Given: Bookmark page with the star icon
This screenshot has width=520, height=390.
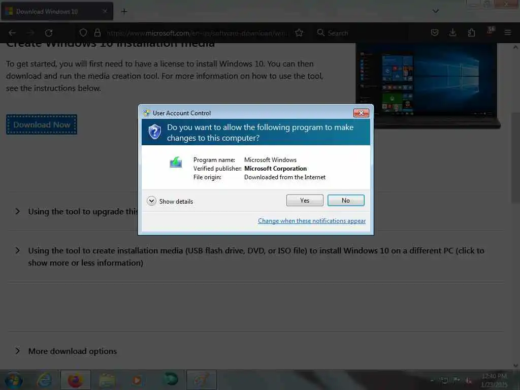Looking at the screenshot, I should (299, 33).
